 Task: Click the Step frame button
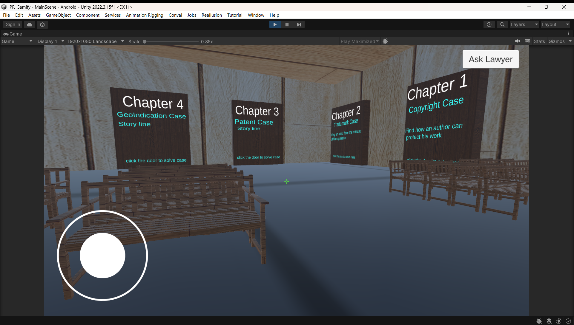tap(299, 24)
